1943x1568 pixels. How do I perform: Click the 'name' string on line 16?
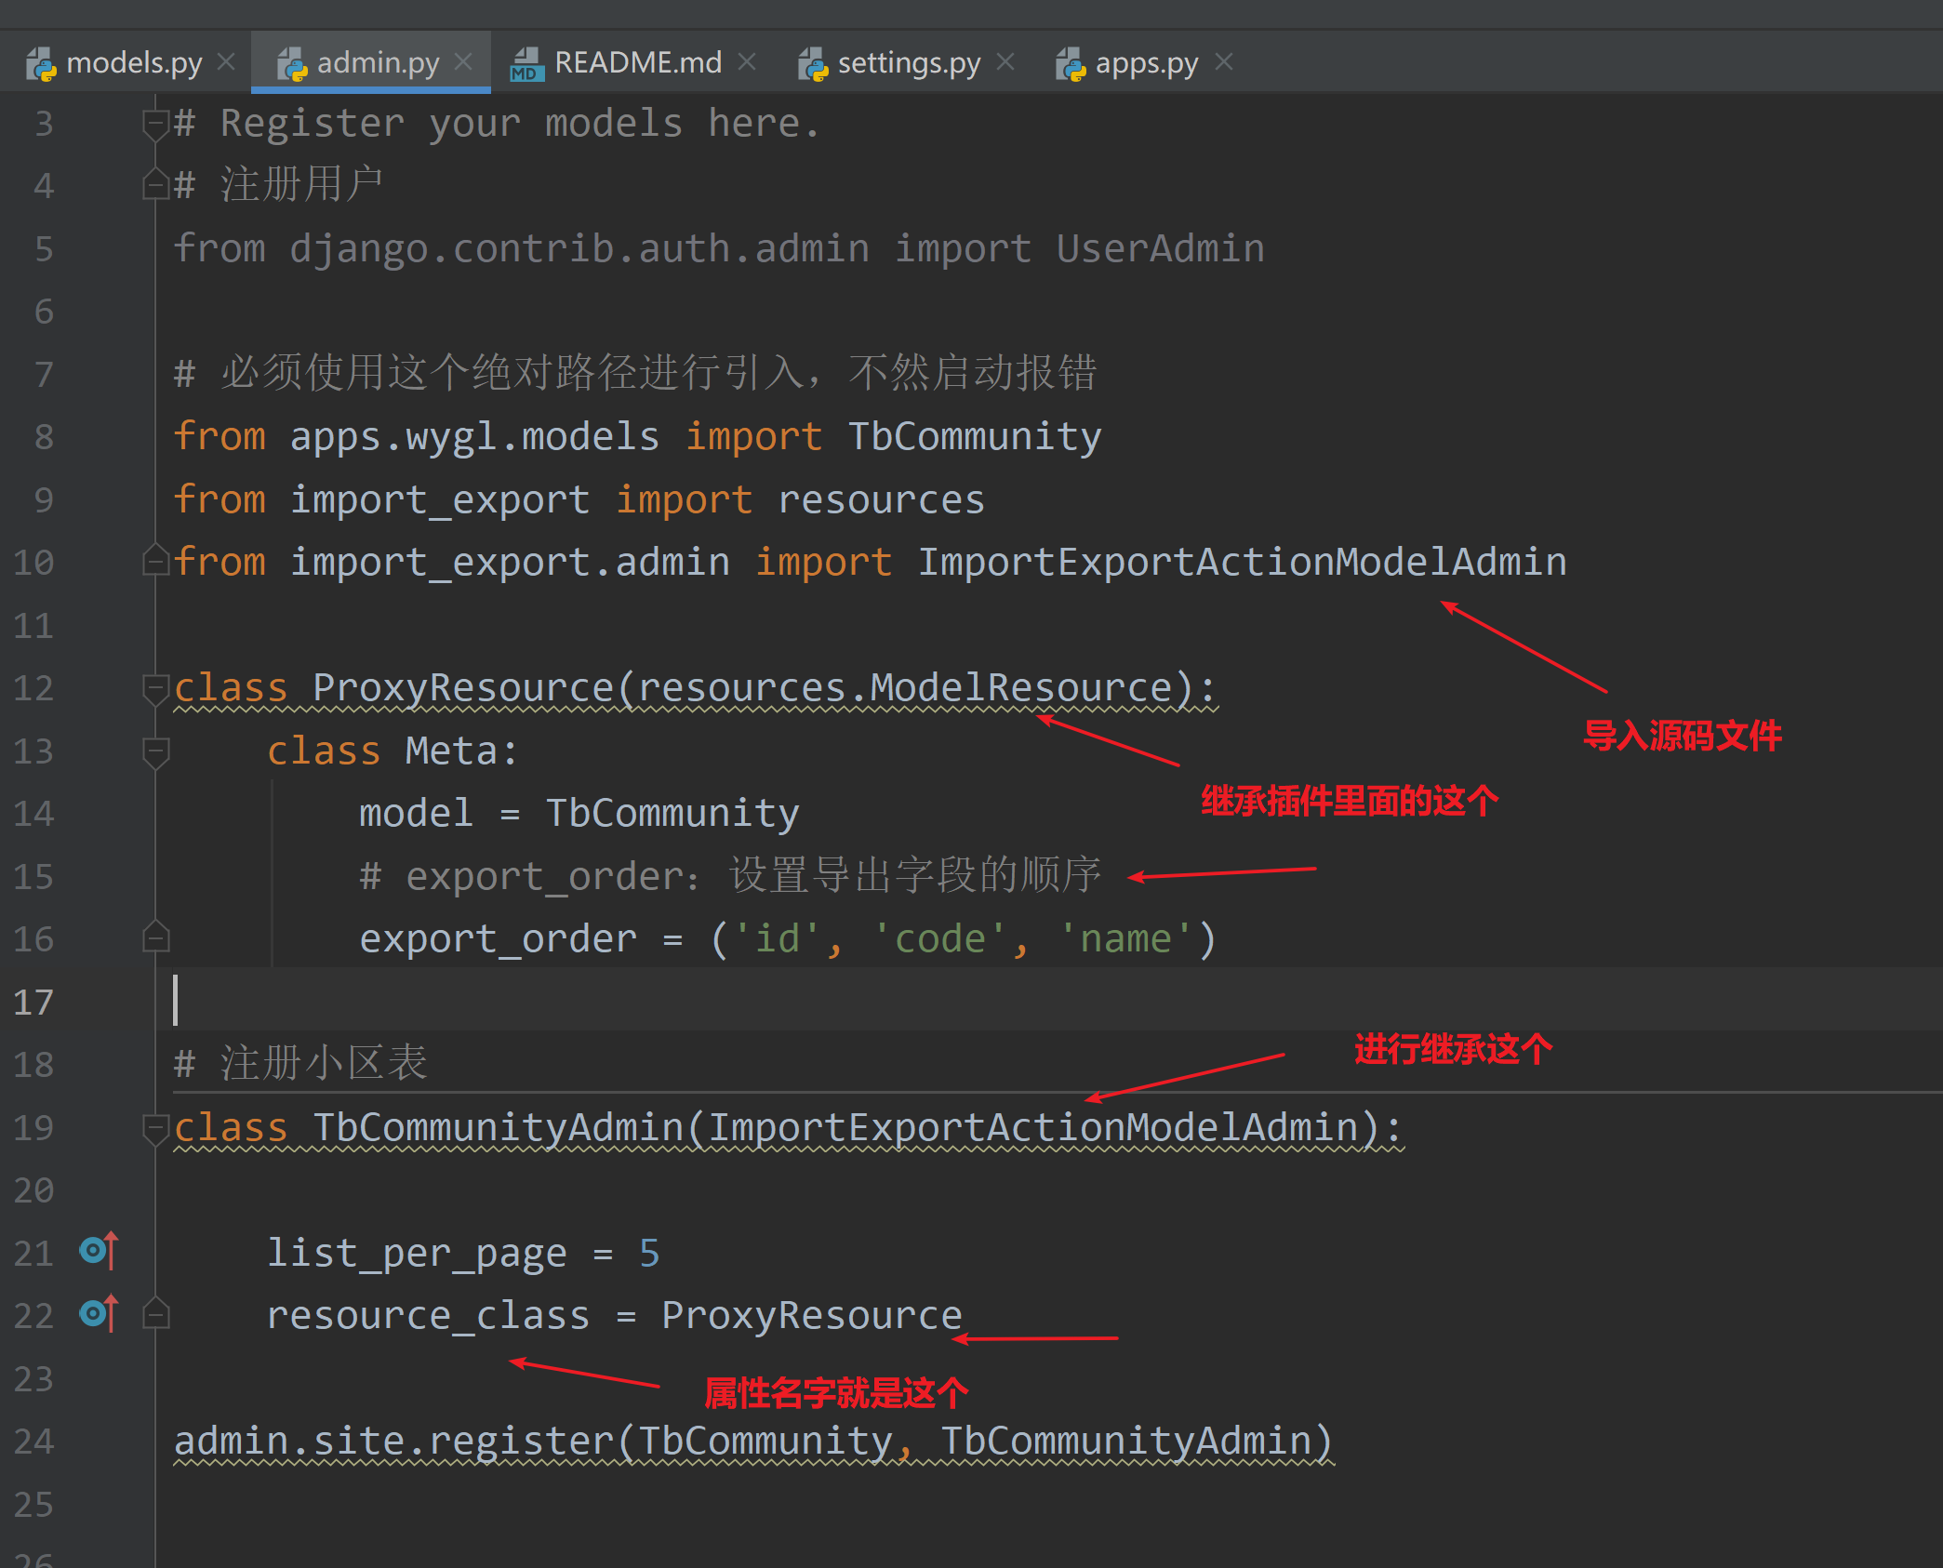[x=1125, y=939]
